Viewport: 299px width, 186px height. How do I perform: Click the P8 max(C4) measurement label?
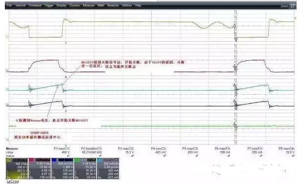pos(286,149)
